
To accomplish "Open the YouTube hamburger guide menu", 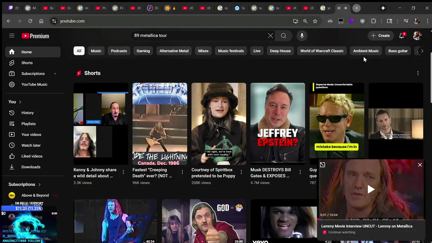I will (12, 35).
